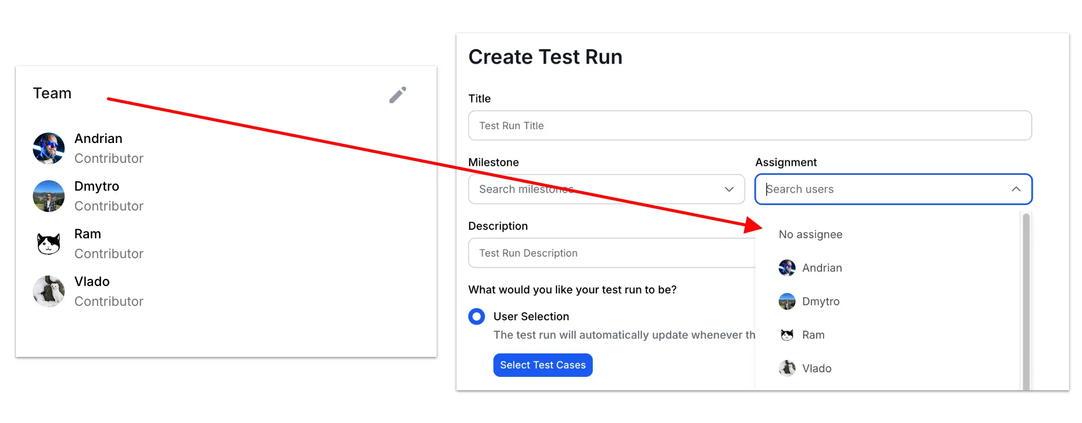Click the name Andrian in Team list
Screen dimensions: 1082x423
coord(98,139)
